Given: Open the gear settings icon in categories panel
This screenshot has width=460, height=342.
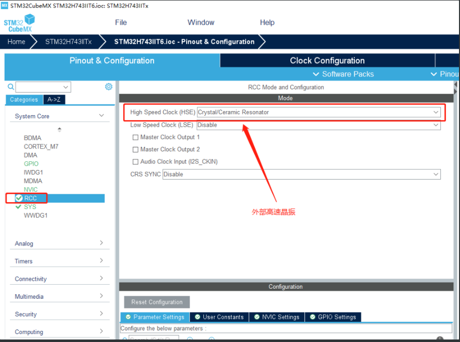Looking at the screenshot, I should point(109,87).
